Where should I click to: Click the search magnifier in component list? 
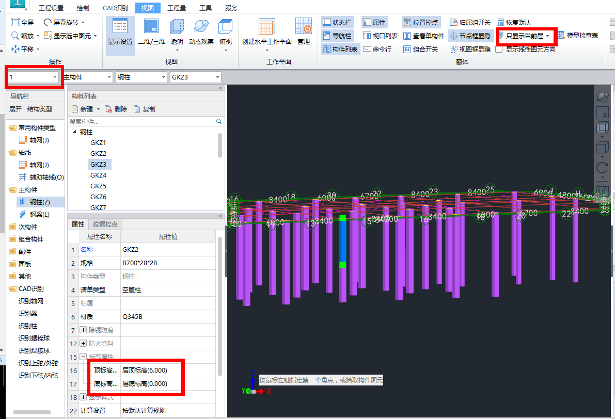(x=219, y=121)
